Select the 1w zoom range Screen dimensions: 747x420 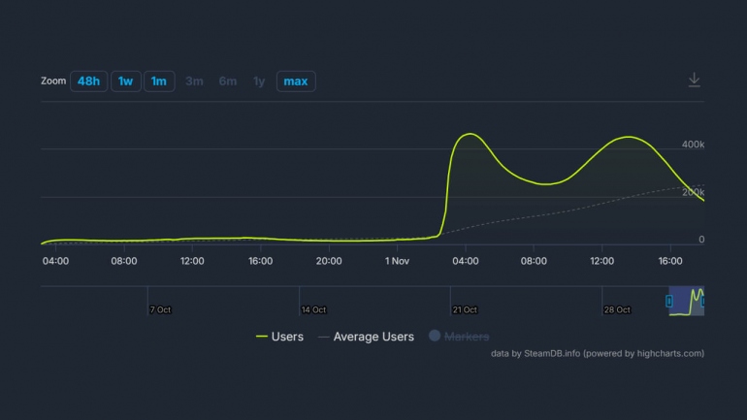click(x=125, y=81)
